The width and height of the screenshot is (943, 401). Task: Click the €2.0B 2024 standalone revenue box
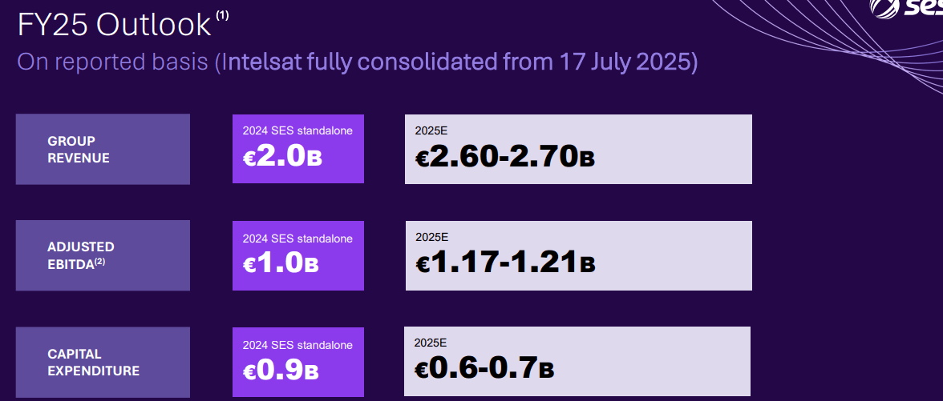tap(298, 149)
